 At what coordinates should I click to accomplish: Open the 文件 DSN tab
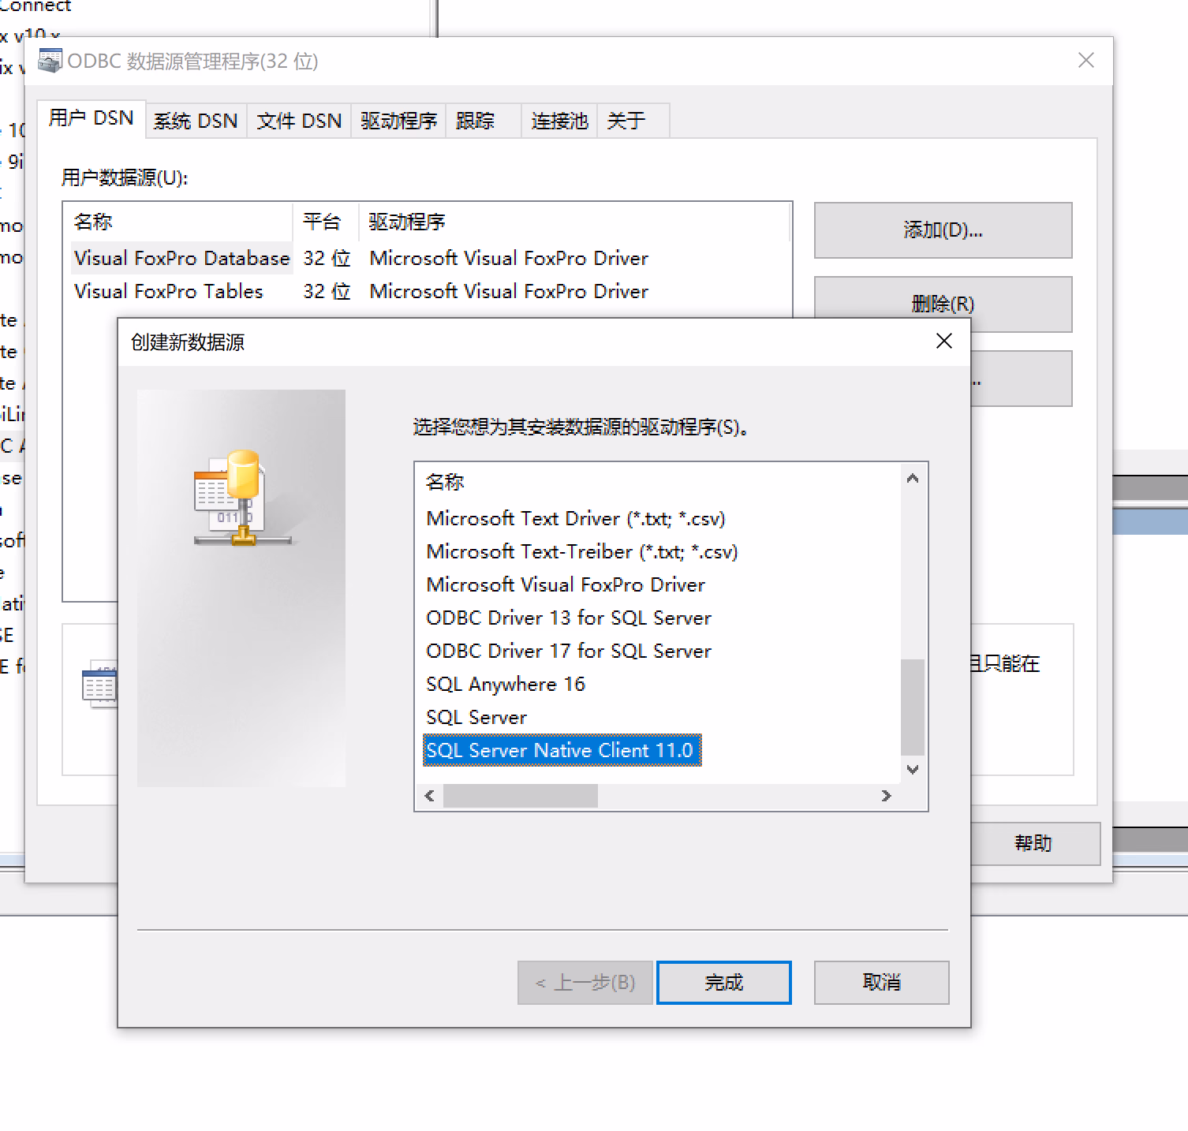(299, 121)
